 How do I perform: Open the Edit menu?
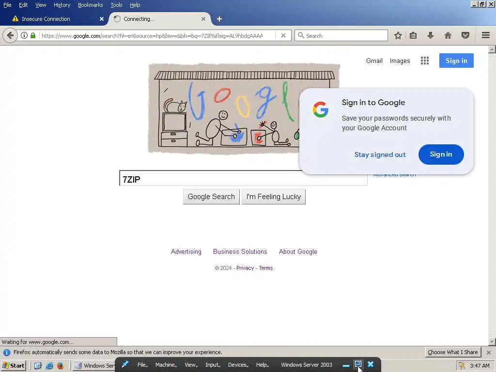23,5
